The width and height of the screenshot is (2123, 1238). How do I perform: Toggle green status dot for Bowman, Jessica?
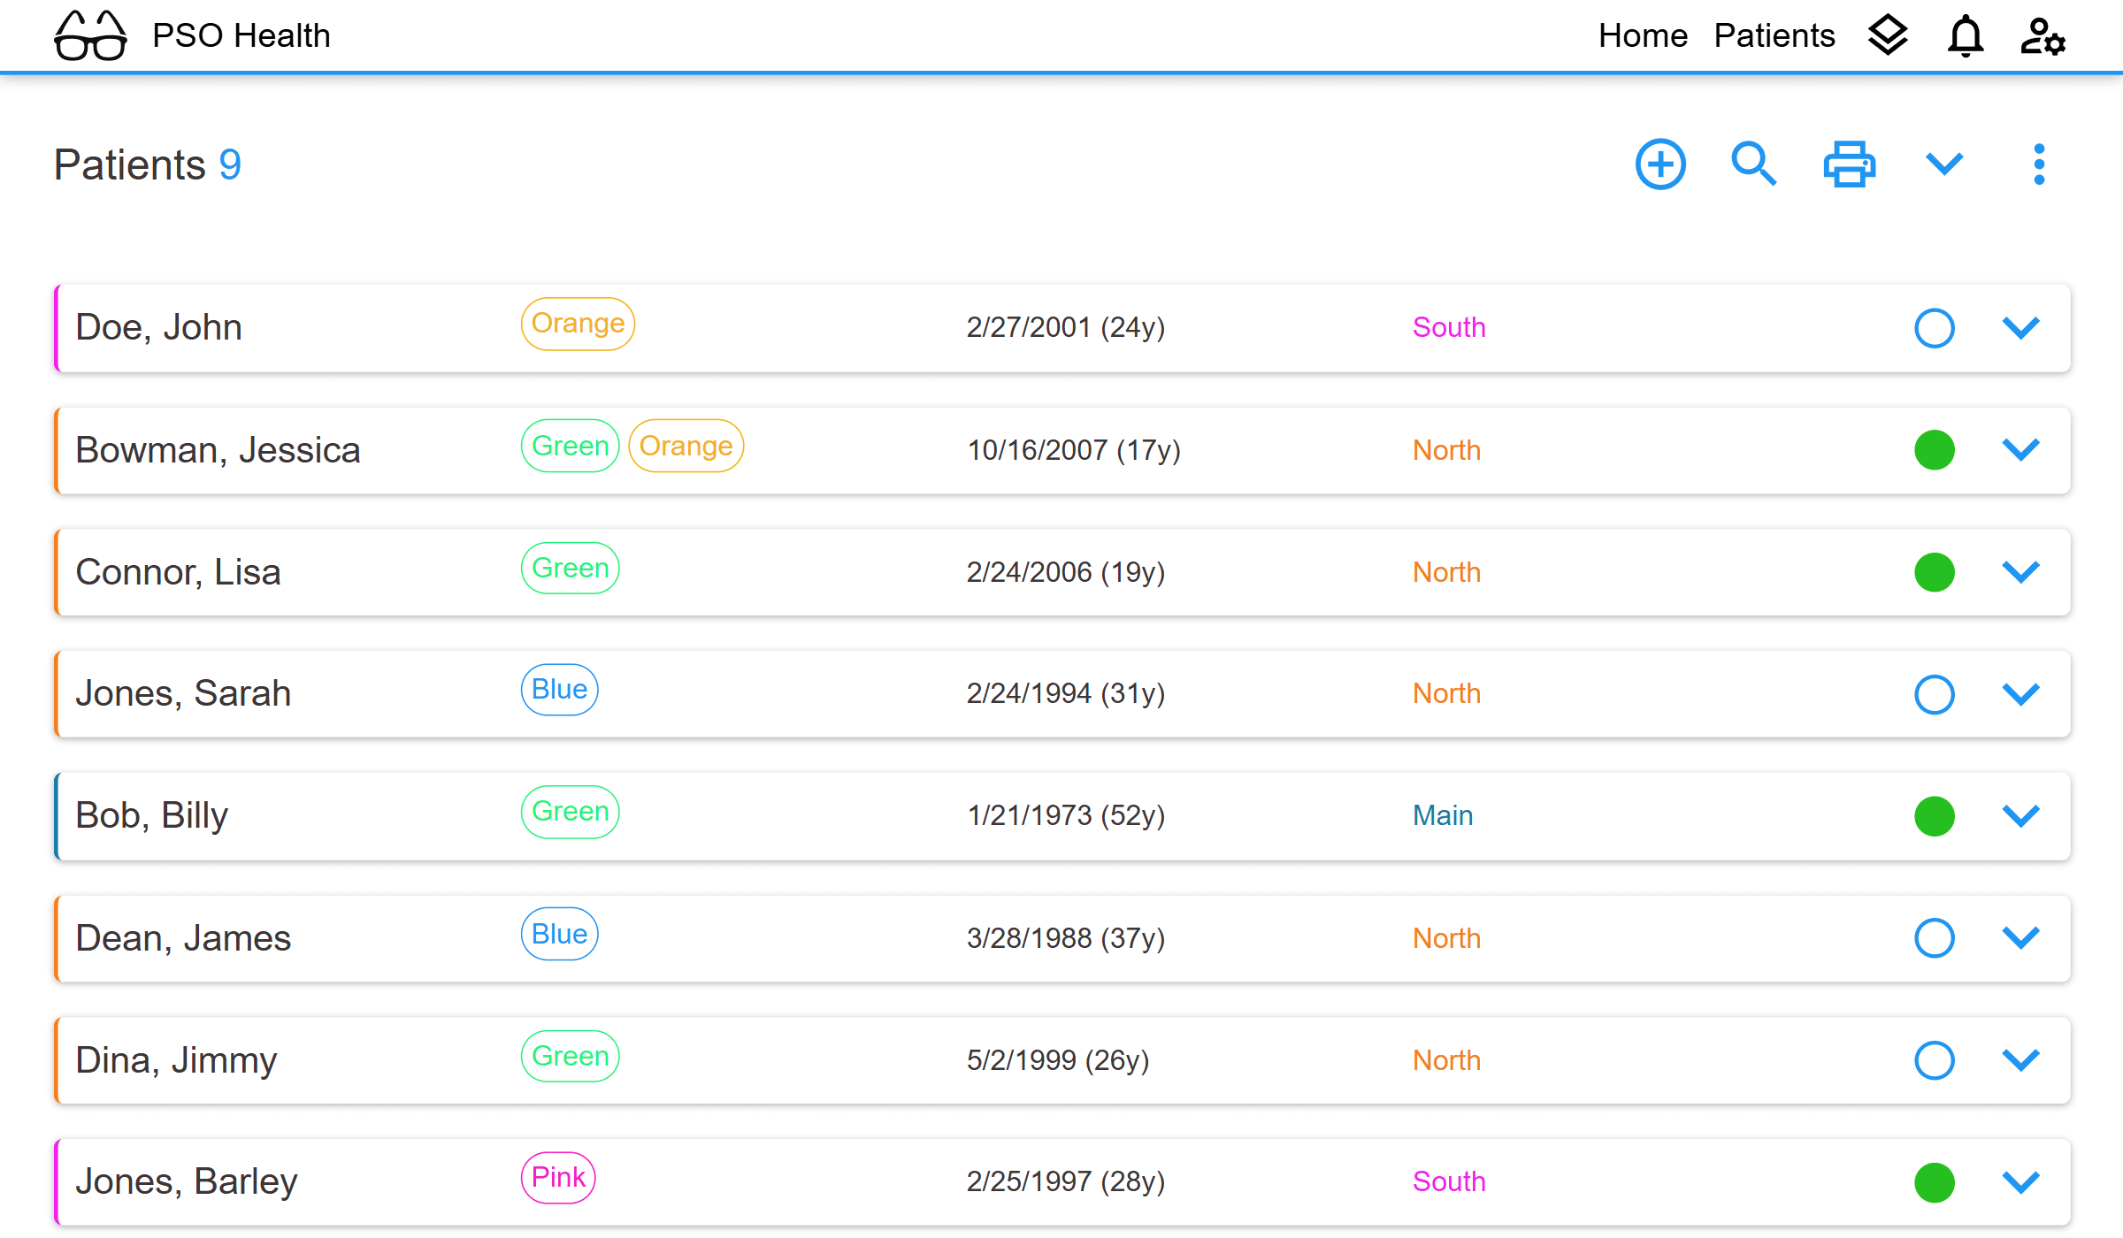[1934, 450]
